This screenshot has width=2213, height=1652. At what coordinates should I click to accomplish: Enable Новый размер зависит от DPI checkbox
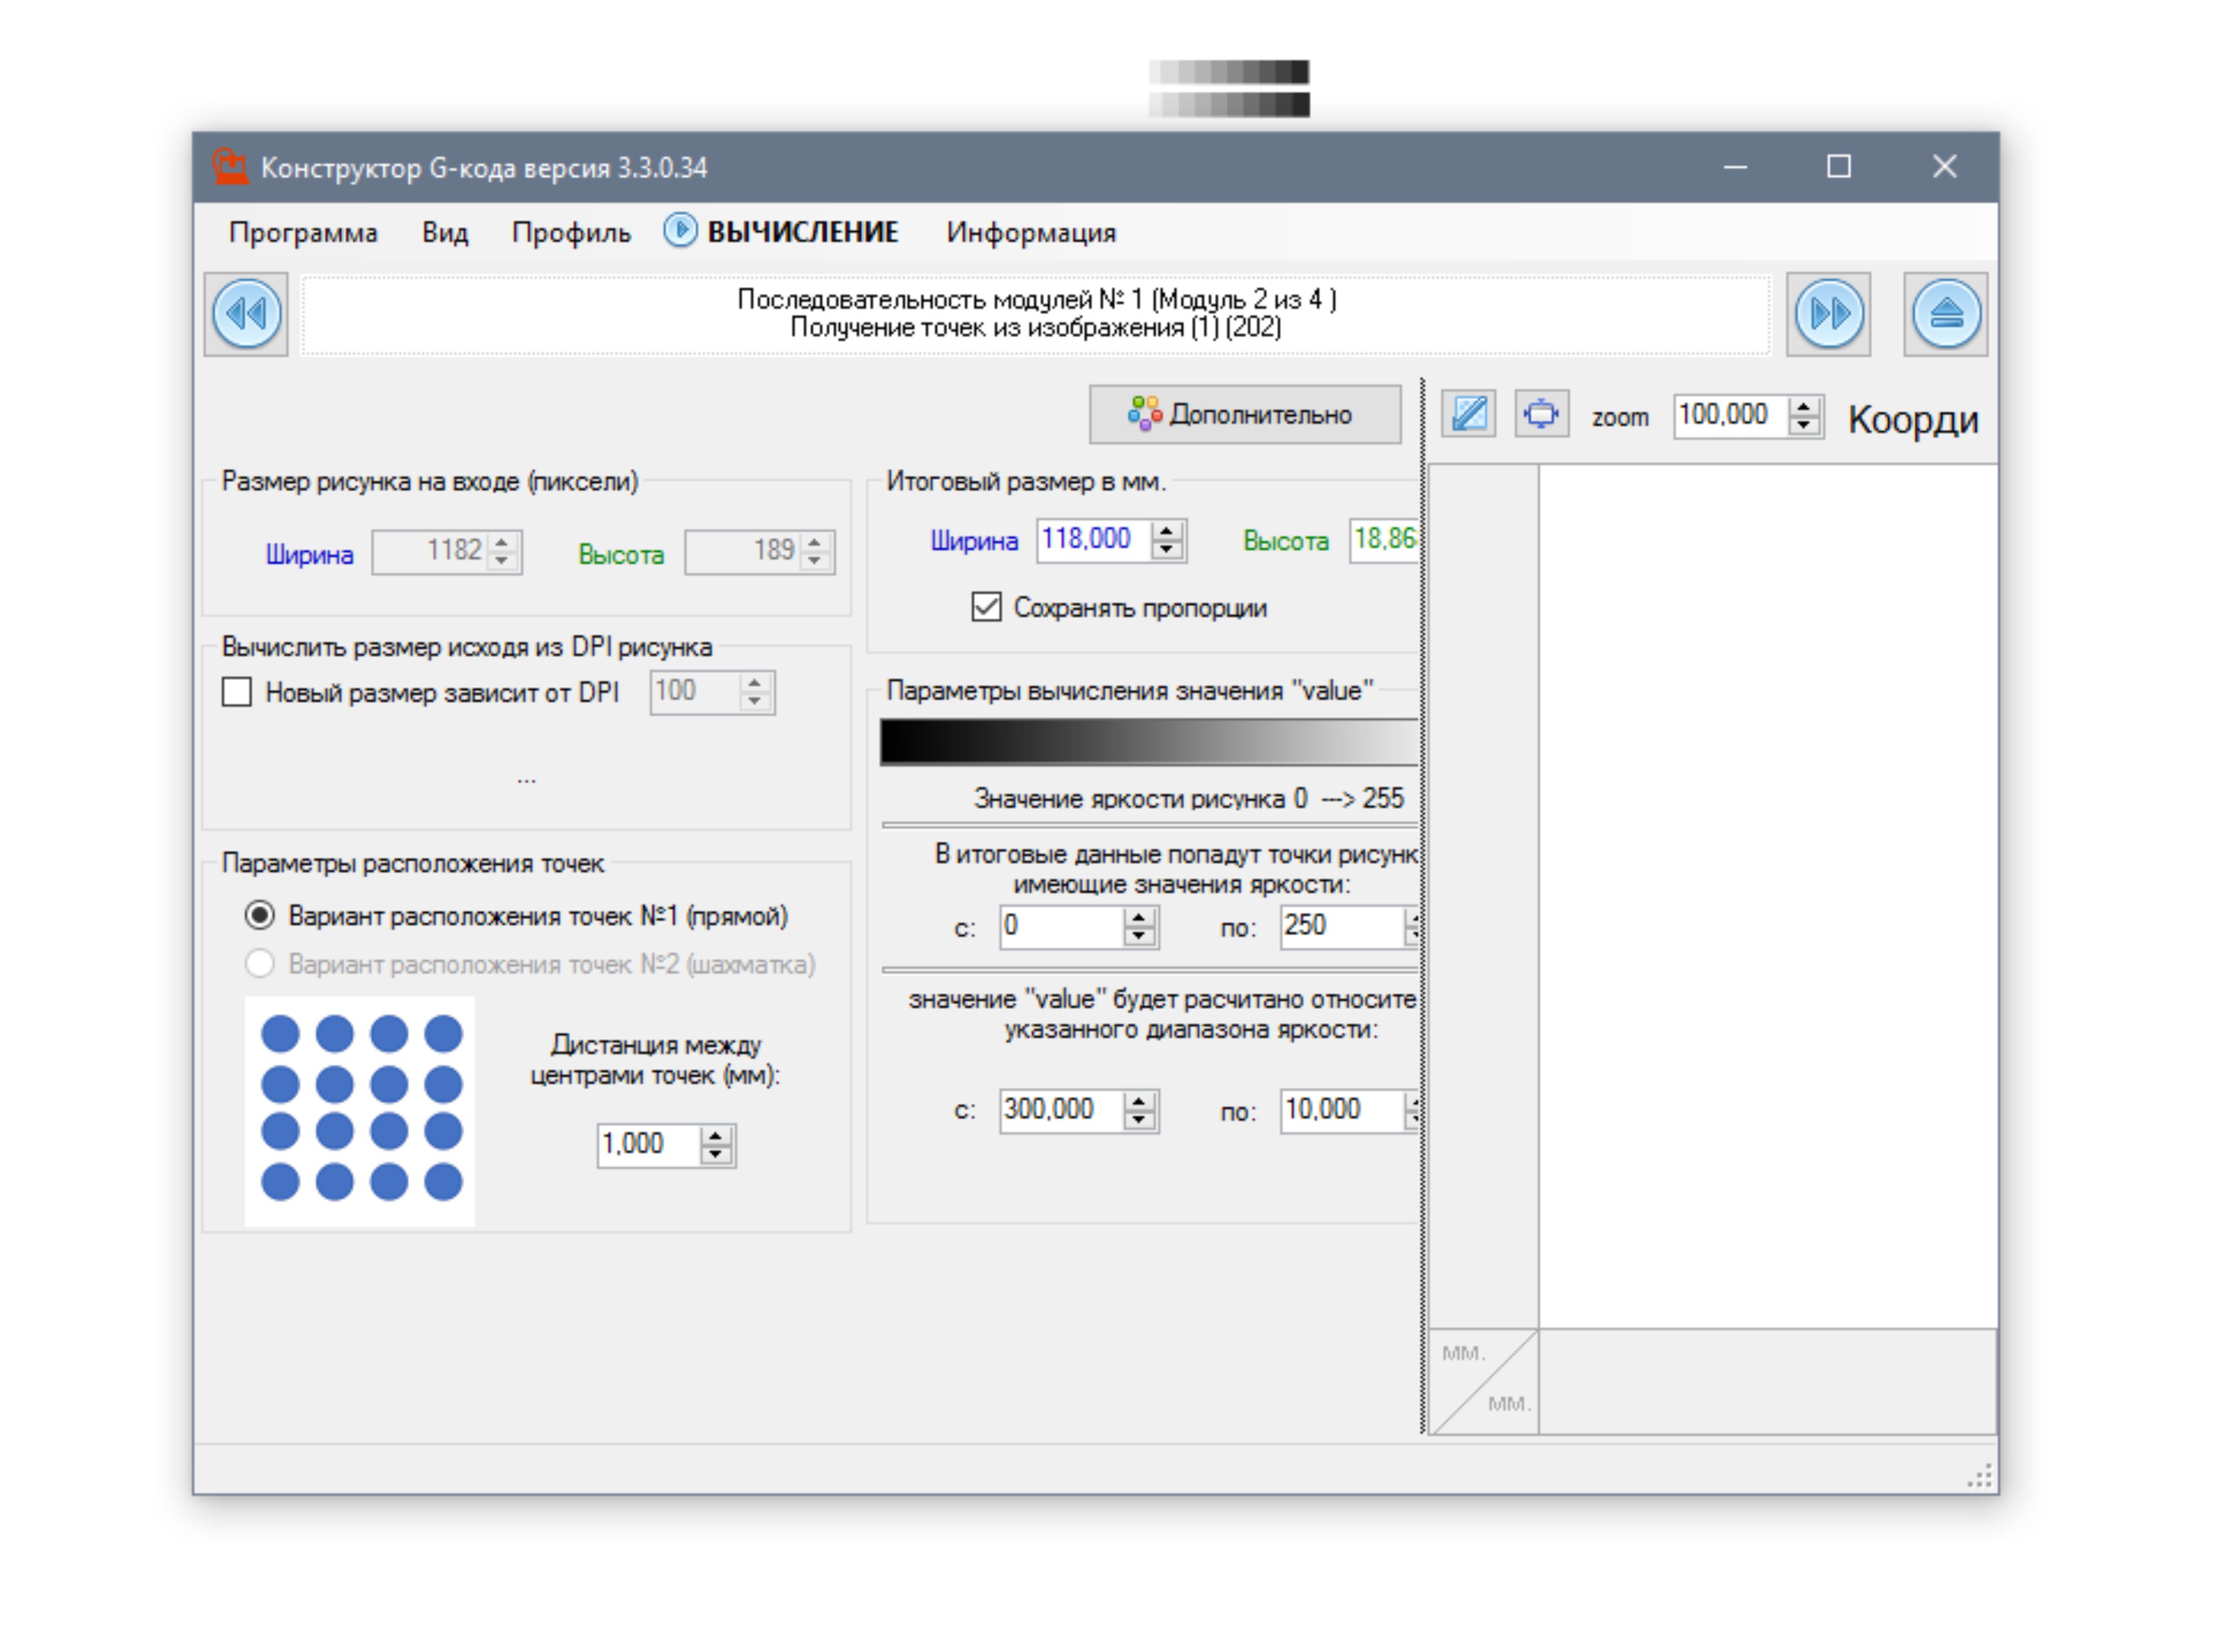237,692
